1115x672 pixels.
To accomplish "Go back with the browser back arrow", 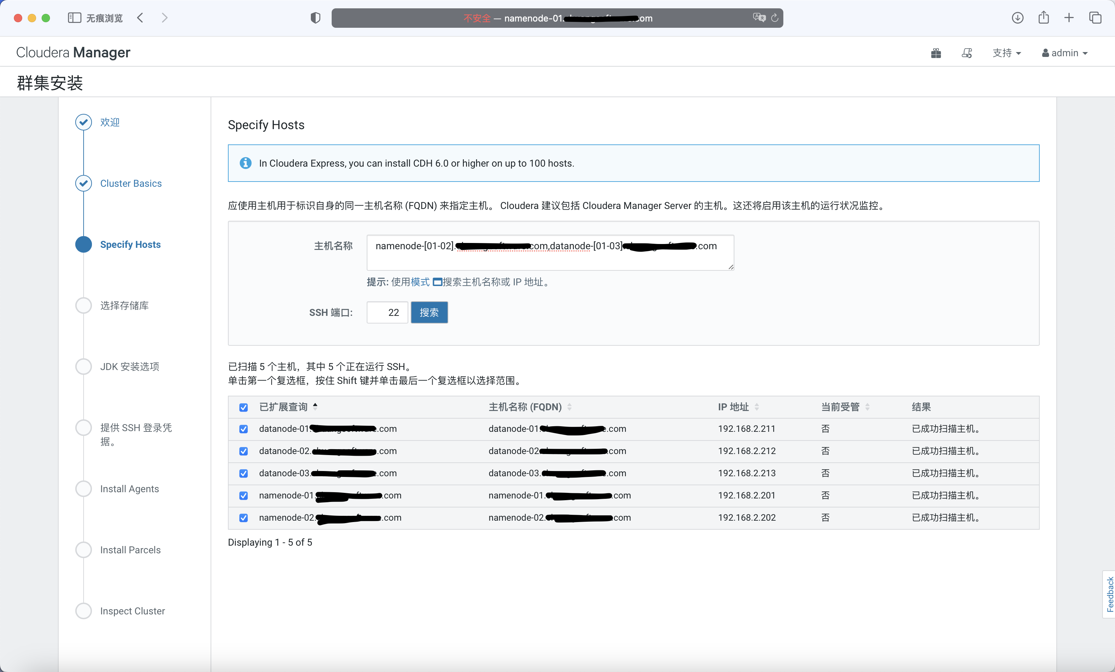I will point(140,18).
